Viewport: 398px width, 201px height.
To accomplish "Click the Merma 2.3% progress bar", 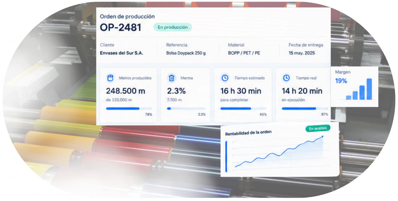I will click(x=186, y=108).
